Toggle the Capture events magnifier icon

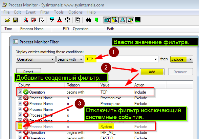(x=26, y=20)
